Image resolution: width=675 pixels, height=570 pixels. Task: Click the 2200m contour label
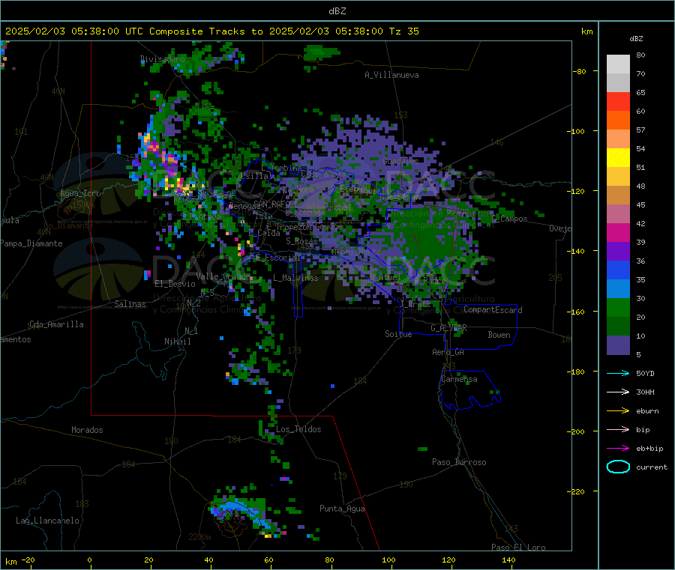coord(199,537)
